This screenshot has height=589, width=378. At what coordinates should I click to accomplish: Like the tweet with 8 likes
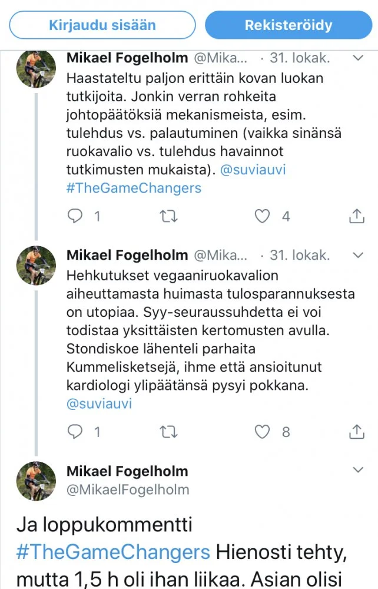click(x=263, y=432)
